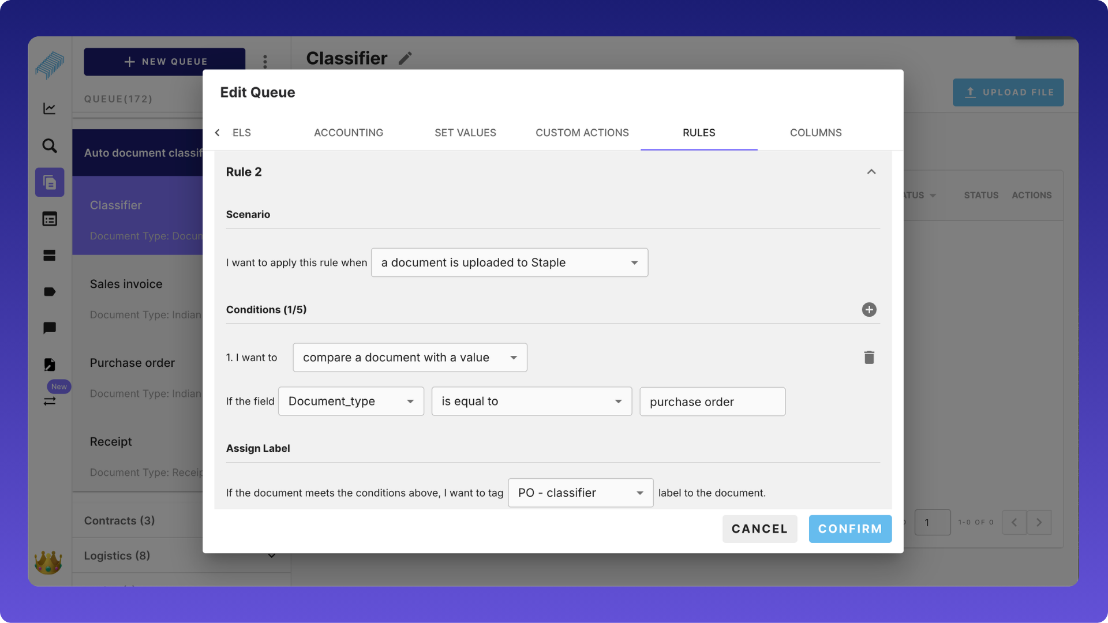Screen dimensions: 1108x623
Task: Click the label tag sidebar icon
Action: pyautogui.click(x=50, y=292)
